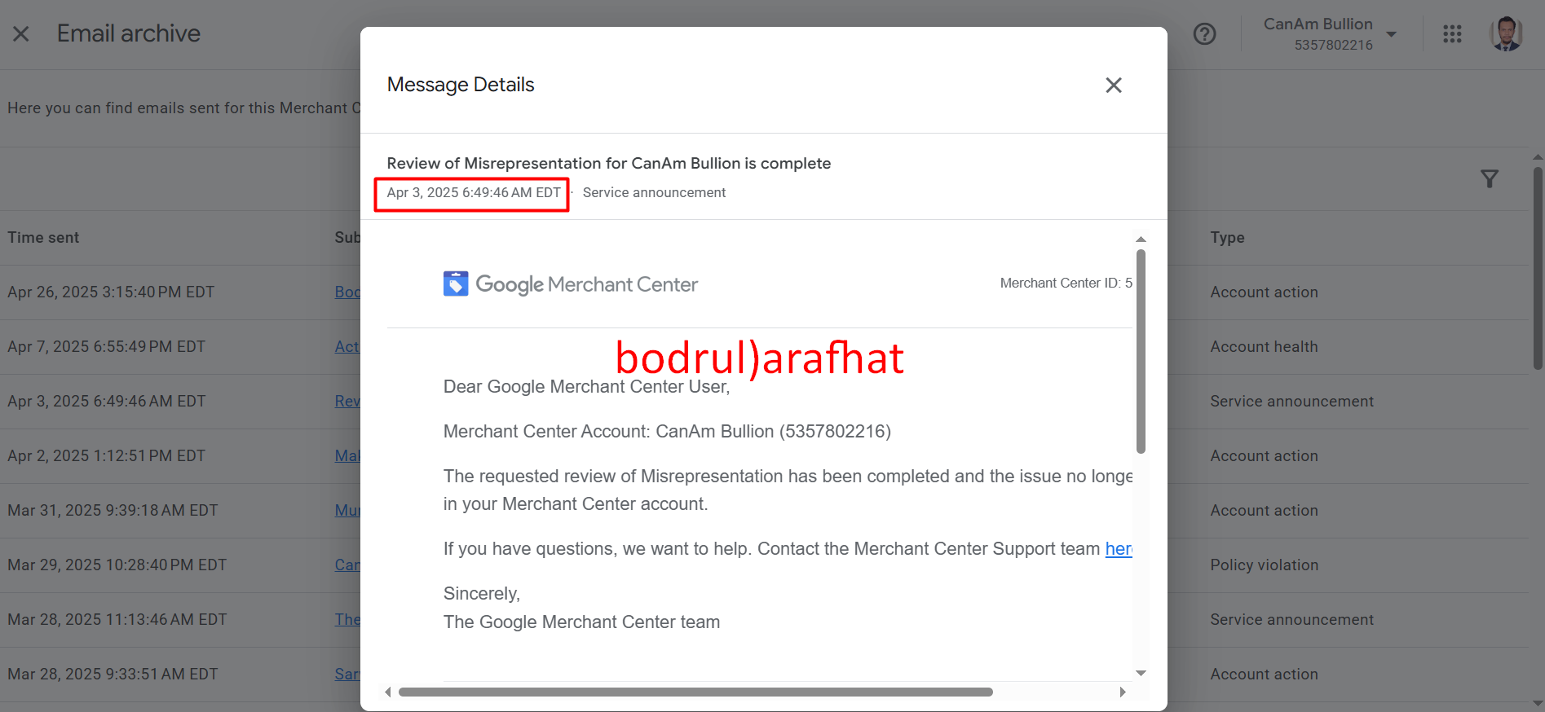
Task: Open the Mar 31 email subject link
Action: point(347,511)
